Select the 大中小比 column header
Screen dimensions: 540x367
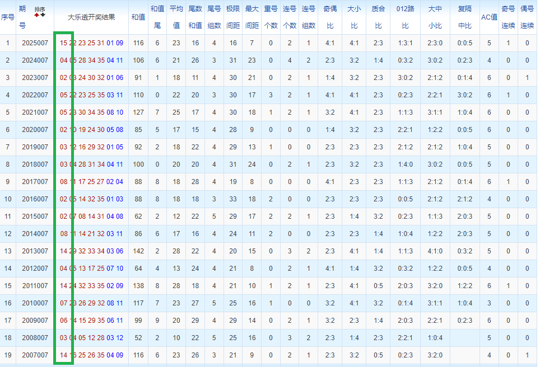[435, 17]
